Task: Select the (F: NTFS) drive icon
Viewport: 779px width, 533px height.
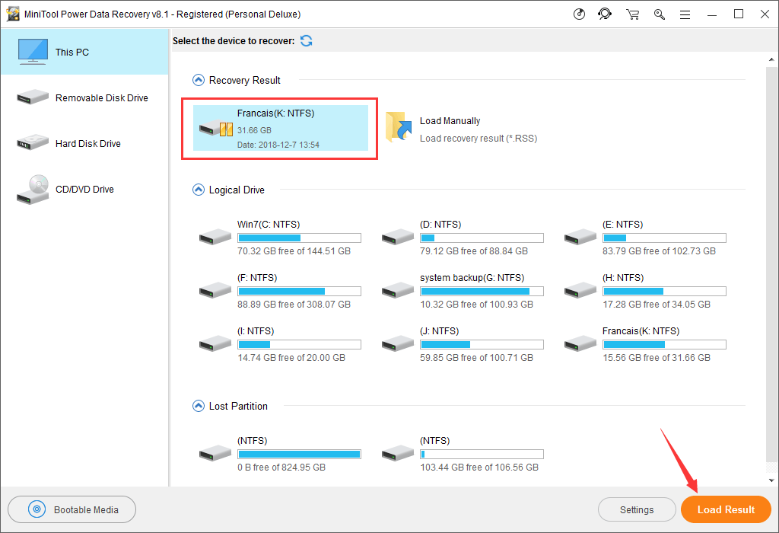Action: [x=215, y=290]
